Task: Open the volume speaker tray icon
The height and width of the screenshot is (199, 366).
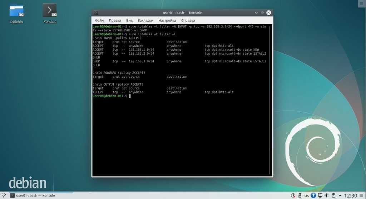Action: pyautogui.click(x=326, y=195)
